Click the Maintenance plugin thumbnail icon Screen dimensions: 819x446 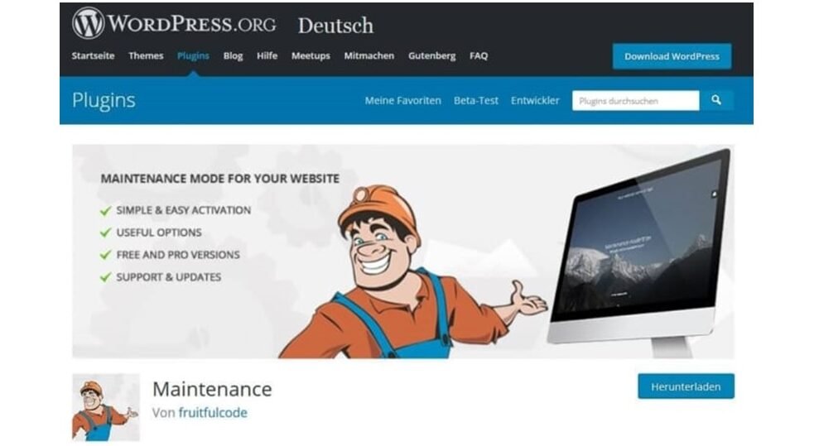click(x=106, y=407)
